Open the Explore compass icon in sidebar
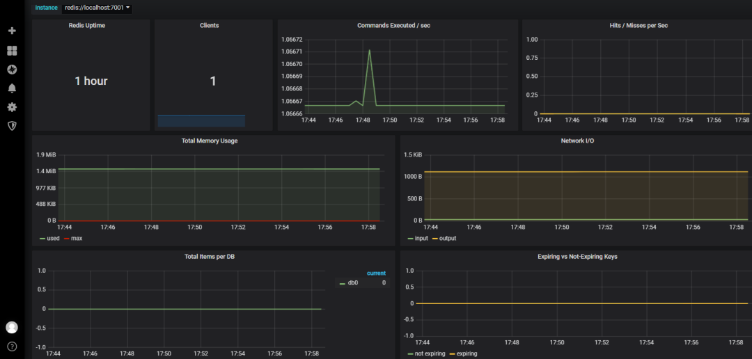This screenshot has width=752, height=359. (12, 70)
